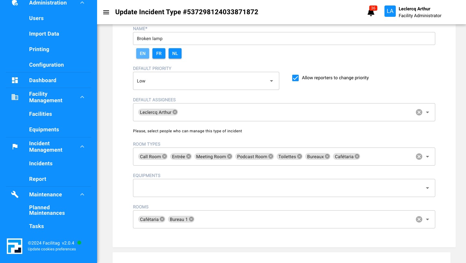The image size is (466, 263).
Task: Go to Users page
Action: [x=36, y=18]
